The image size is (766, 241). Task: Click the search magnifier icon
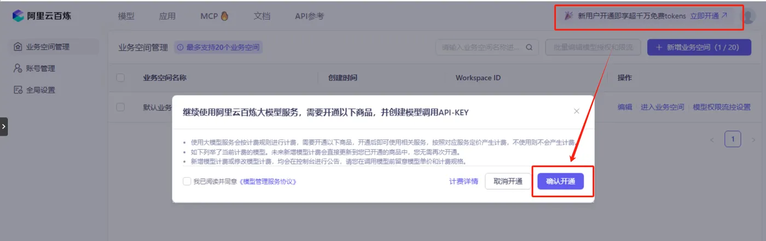[529, 48]
